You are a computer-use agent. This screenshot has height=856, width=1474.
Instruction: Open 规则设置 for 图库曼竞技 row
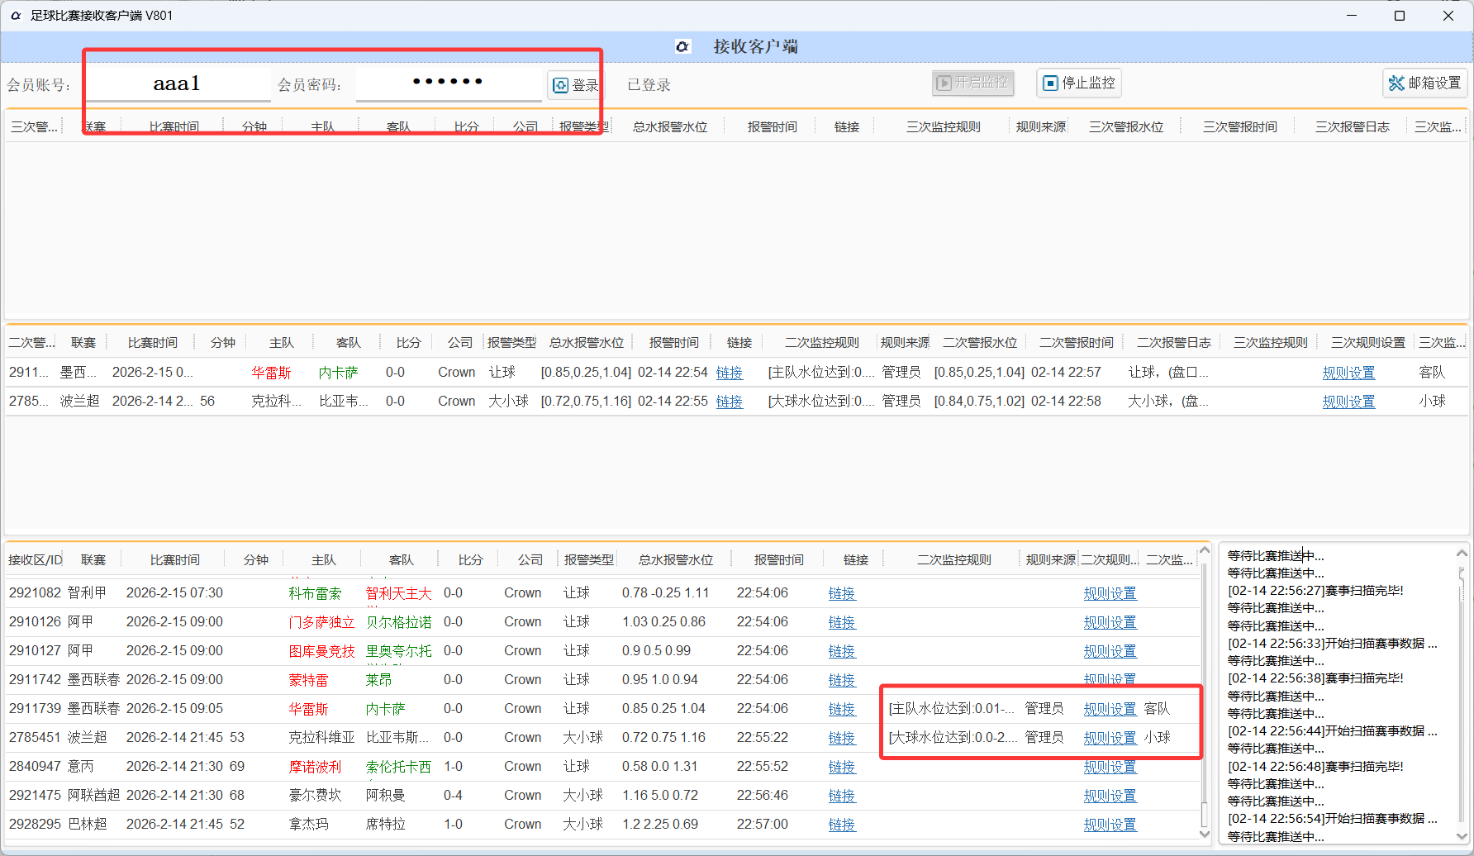coord(1110,651)
